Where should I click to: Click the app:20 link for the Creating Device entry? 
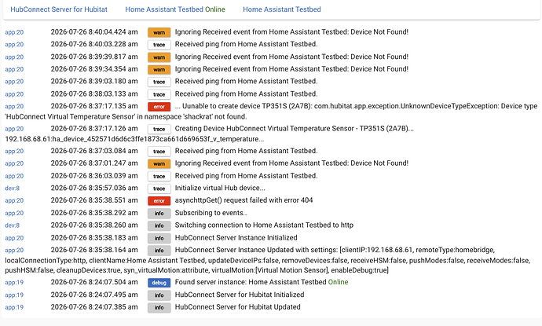click(x=14, y=129)
